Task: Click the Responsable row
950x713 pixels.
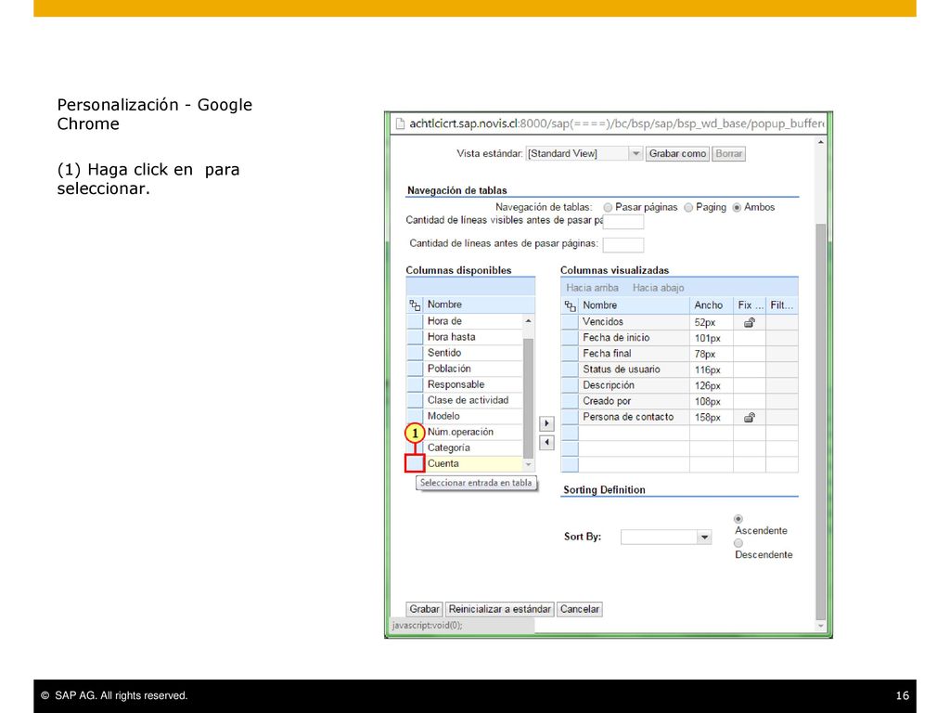Action: pos(465,384)
